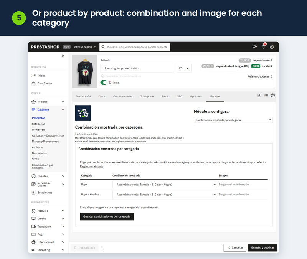
Task: Click Módulos puzzle icon
Action: [x=33, y=211]
